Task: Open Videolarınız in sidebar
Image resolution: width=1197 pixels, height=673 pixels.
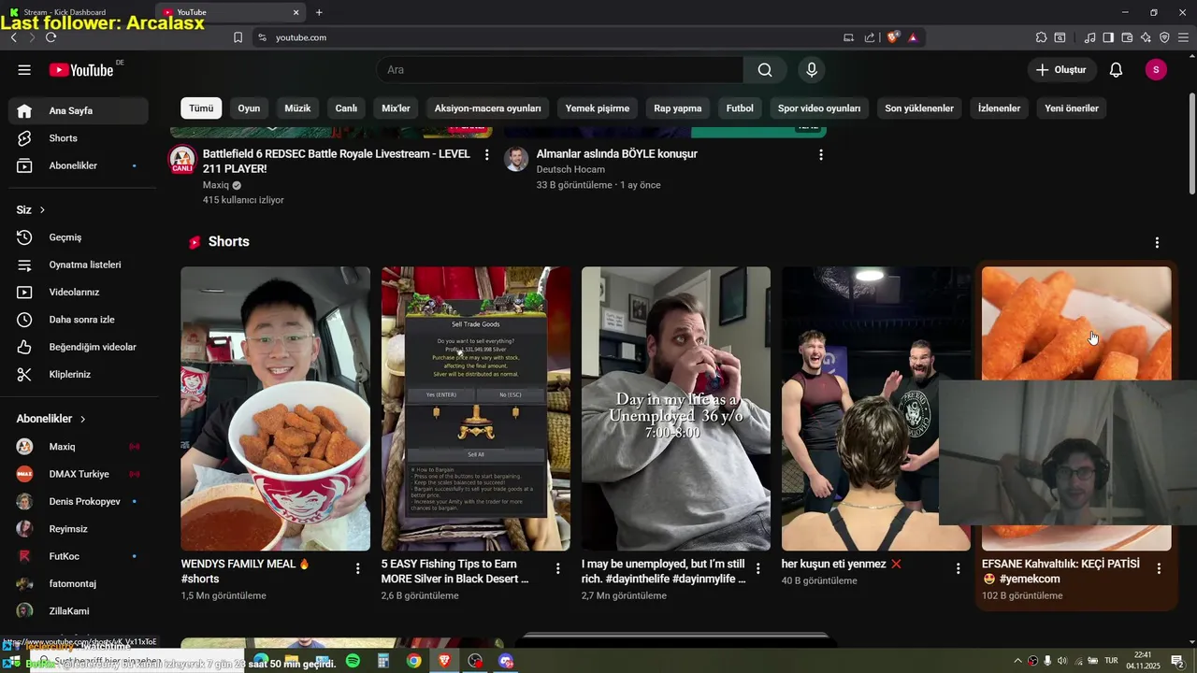Action: (79, 292)
